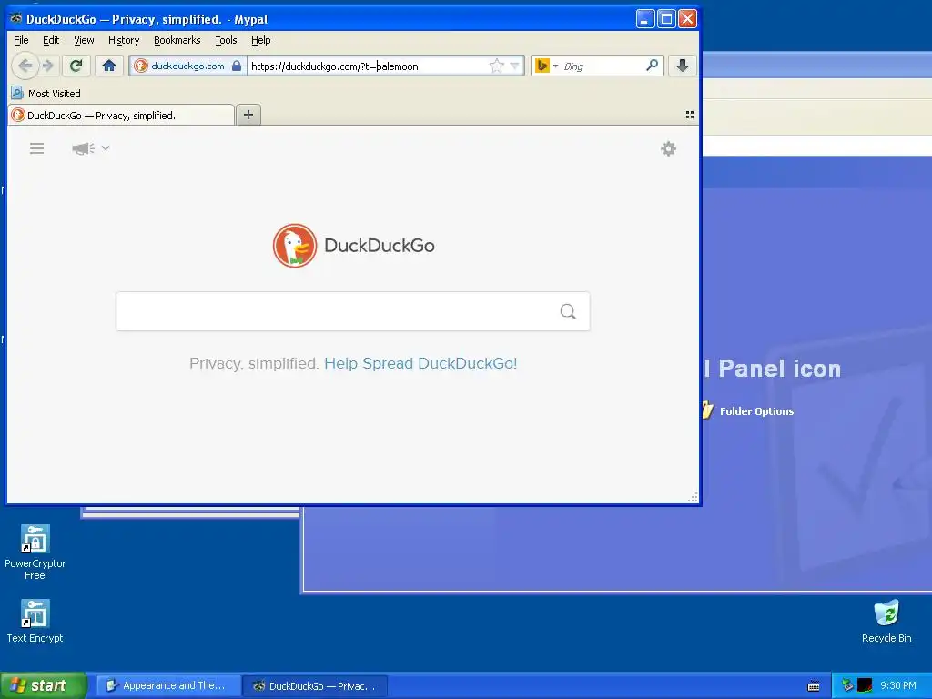Go forward with the browser Forward arrow
The image size is (932, 699).
coord(48,66)
